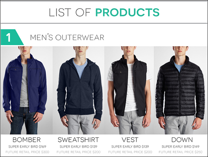Click Sweatshirt Super Early Bird $139 price
208x157 pixels.
pyautogui.click(x=78, y=147)
